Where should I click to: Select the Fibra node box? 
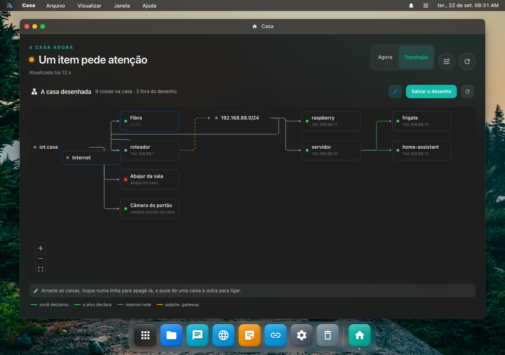pyautogui.click(x=150, y=121)
